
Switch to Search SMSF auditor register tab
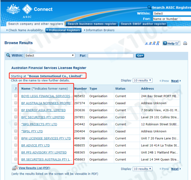143,24
